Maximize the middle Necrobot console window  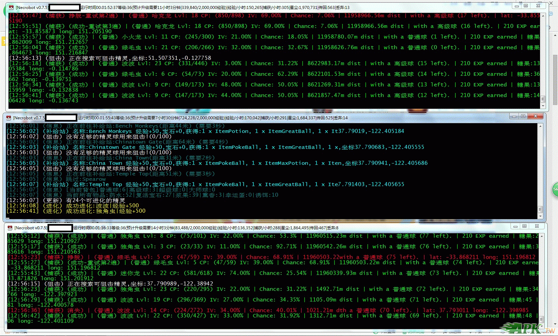click(x=523, y=116)
